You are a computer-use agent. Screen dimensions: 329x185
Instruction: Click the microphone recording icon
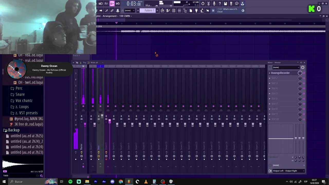pyautogui.click(x=214, y=4)
